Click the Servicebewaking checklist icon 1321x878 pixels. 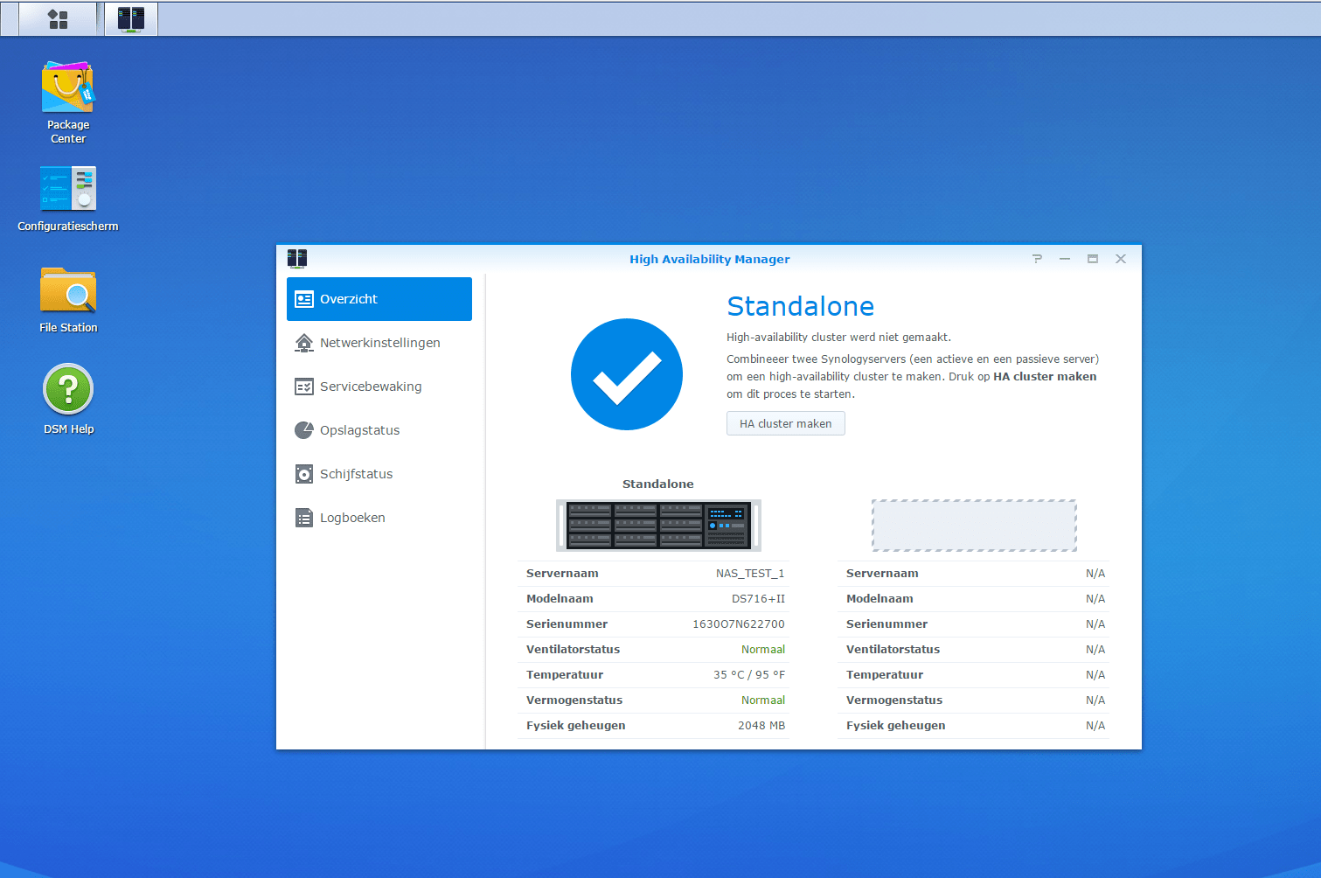coord(304,387)
